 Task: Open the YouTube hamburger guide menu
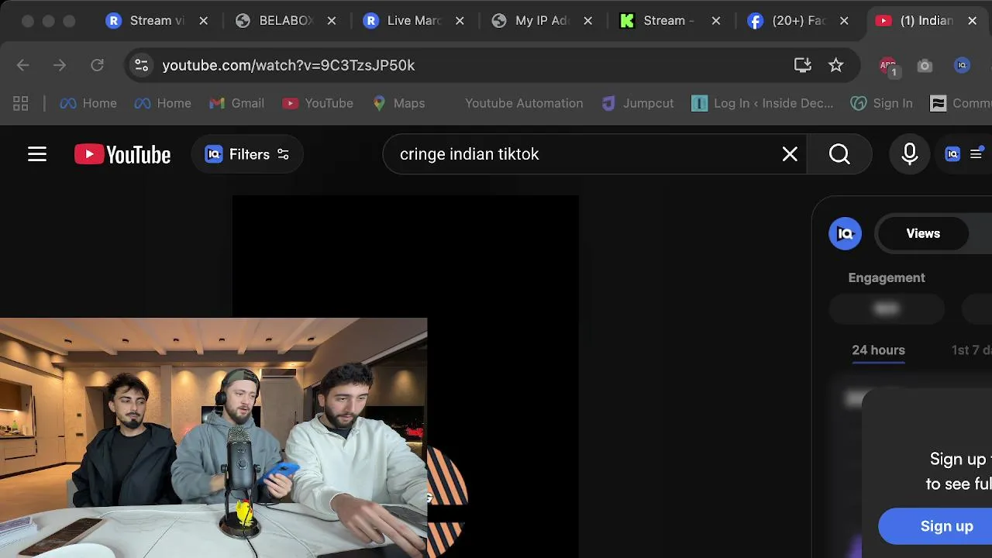pyautogui.click(x=37, y=154)
